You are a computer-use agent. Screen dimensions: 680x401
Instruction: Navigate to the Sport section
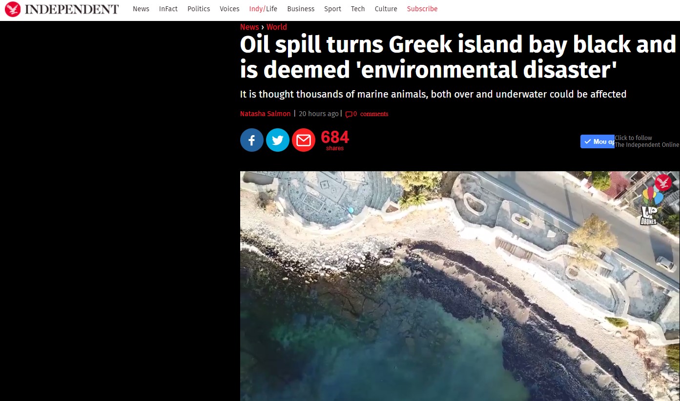coord(333,9)
